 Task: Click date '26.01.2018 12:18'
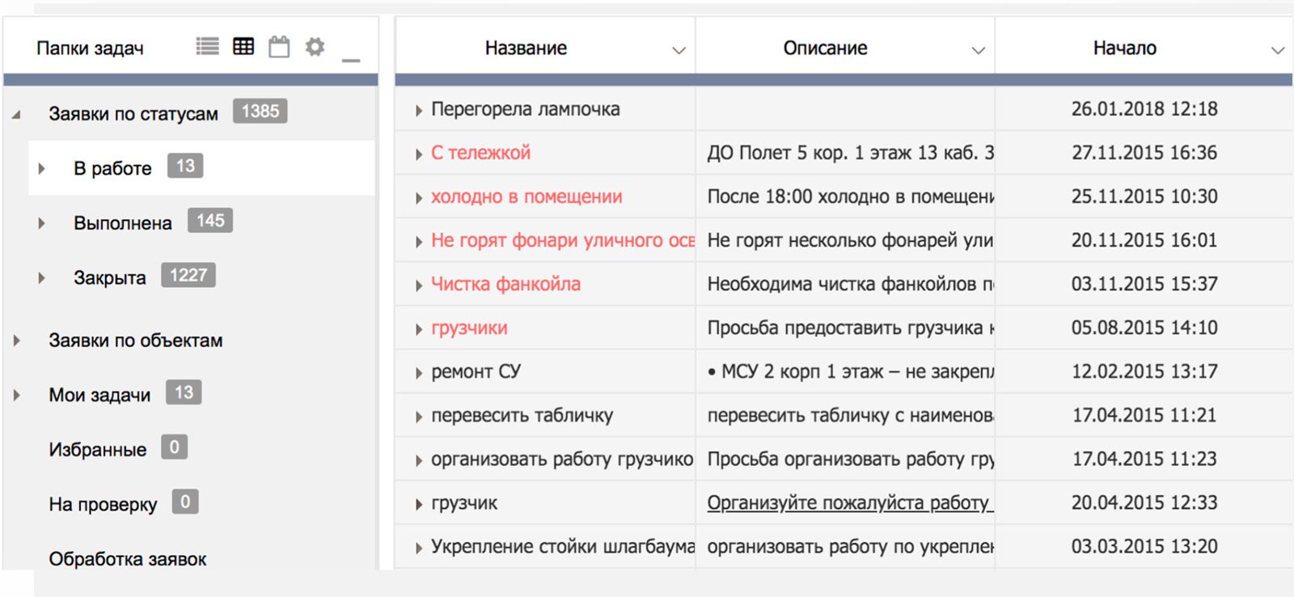(1144, 108)
